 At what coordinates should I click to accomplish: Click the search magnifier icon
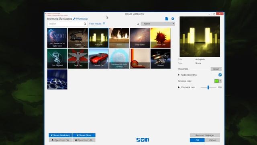[x=85, y=24]
